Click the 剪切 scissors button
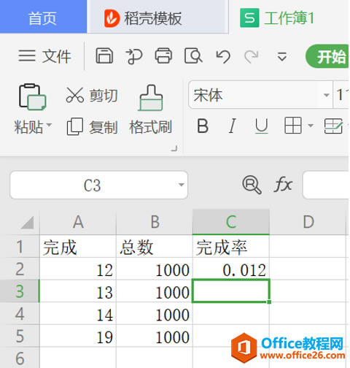The width and height of the screenshot is (350, 368). pyautogui.click(x=92, y=96)
